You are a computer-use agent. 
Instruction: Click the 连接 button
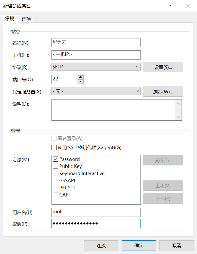[x=101, y=245]
